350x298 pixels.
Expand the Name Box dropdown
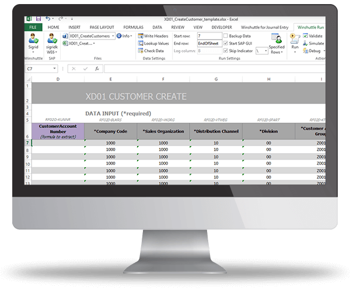pyautogui.click(x=54, y=69)
